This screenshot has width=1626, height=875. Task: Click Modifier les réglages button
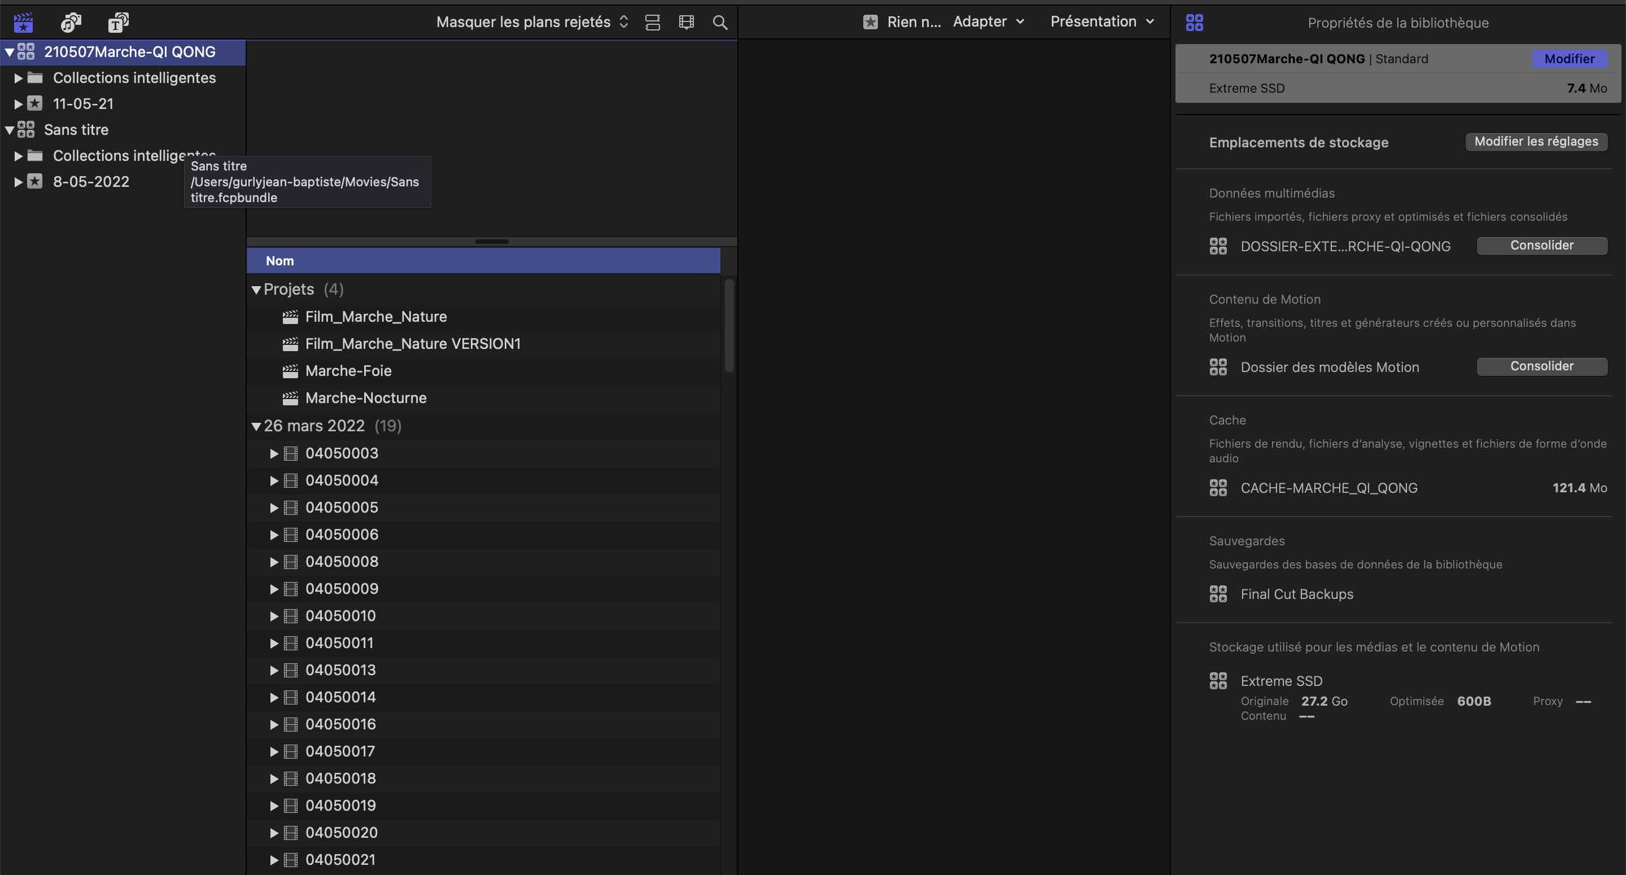pyautogui.click(x=1535, y=142)
